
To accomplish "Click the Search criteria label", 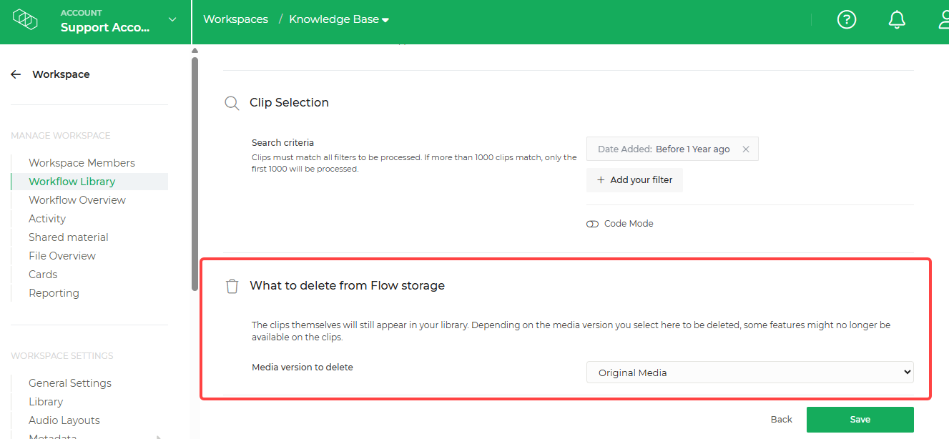I will click(x=282, y=143).
